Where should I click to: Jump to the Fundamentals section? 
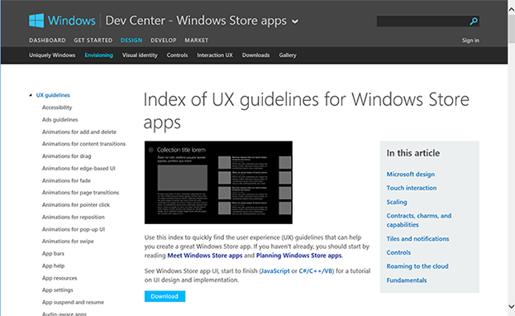click(x=407, y=280)
